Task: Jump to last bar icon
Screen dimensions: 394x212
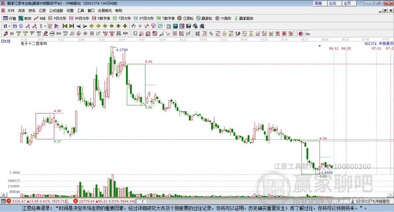Action: (72, 26)
